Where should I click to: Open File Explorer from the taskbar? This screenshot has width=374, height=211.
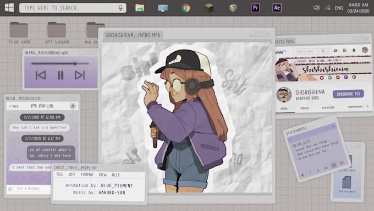click(140, 8)
